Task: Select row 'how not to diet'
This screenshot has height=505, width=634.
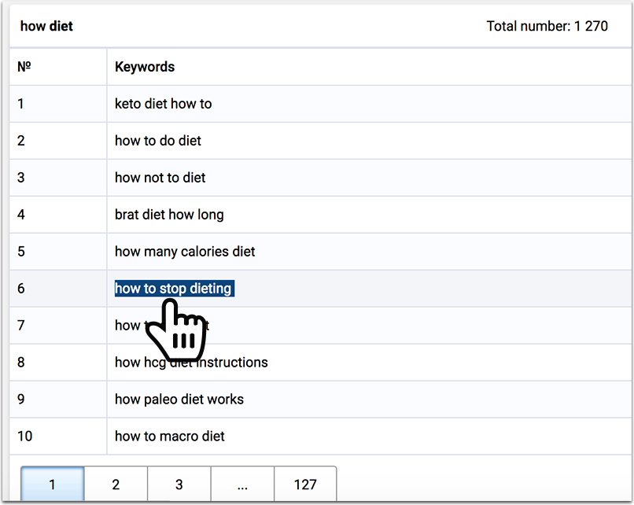Action: pyautogui.click(x=321, y=178)
